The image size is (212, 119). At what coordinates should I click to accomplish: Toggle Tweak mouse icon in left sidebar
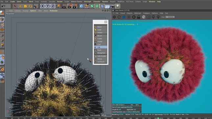tap(2, 57)
